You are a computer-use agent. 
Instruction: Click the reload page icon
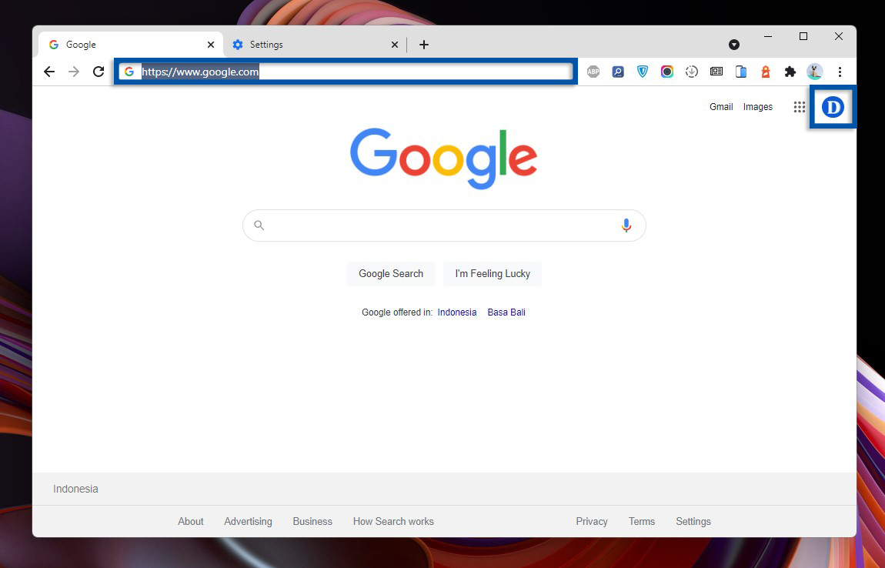[99, 71]
